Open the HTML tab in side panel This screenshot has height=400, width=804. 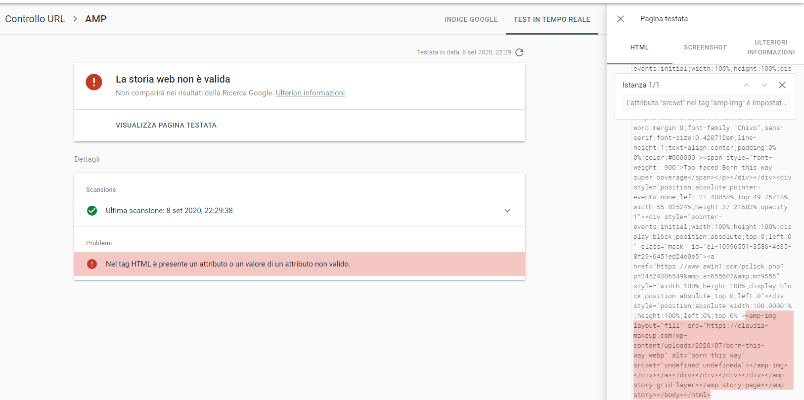[x=639, y=47]
